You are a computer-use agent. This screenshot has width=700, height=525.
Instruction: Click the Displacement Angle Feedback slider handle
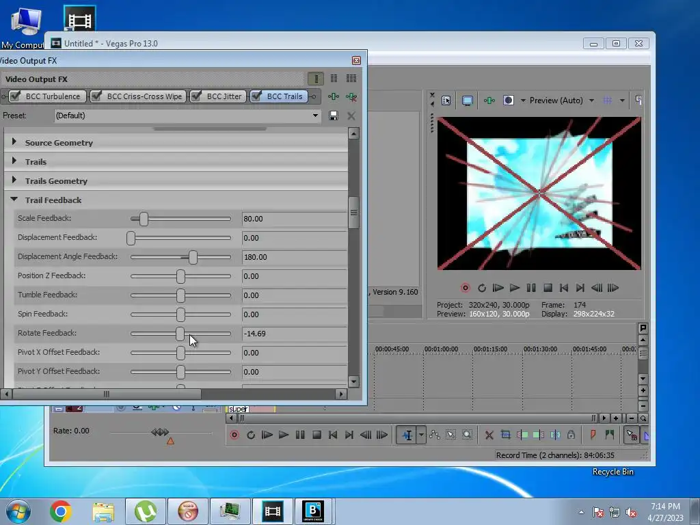pos(193,257)
